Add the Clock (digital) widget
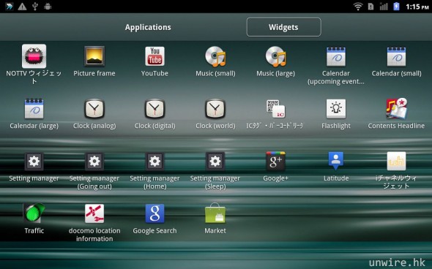Image resolution: width=432 pixels, height=269 pixels. coord(154,109)
